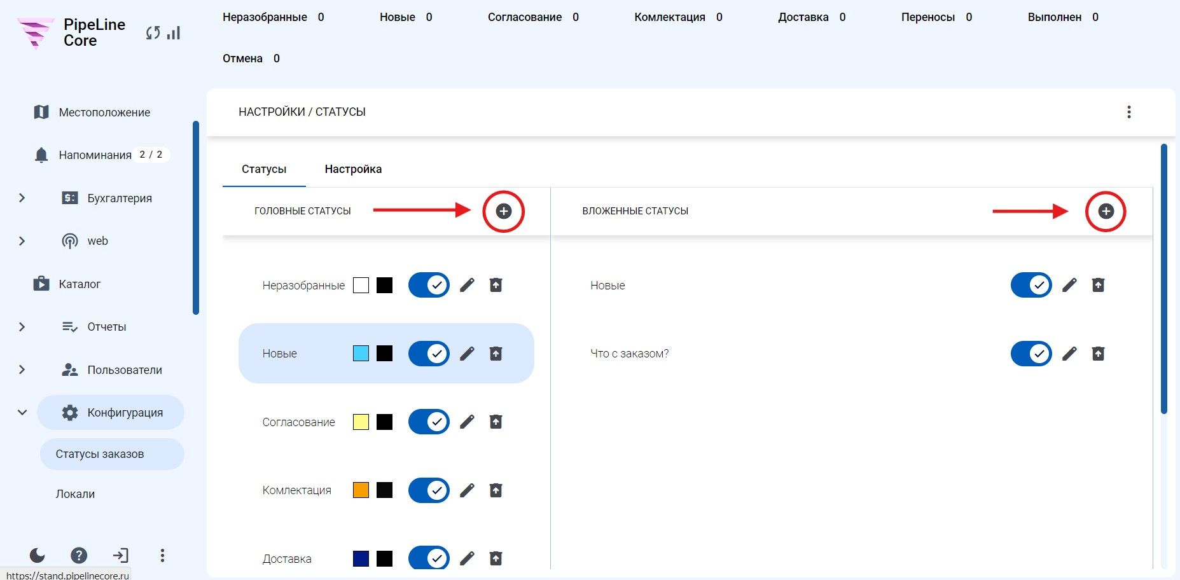1180x580 pixels.
Task: Expand the web sidebar section
Action: [x=22, y=241]
